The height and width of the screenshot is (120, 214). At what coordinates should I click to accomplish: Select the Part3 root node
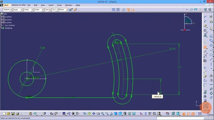tap(5, 14)
